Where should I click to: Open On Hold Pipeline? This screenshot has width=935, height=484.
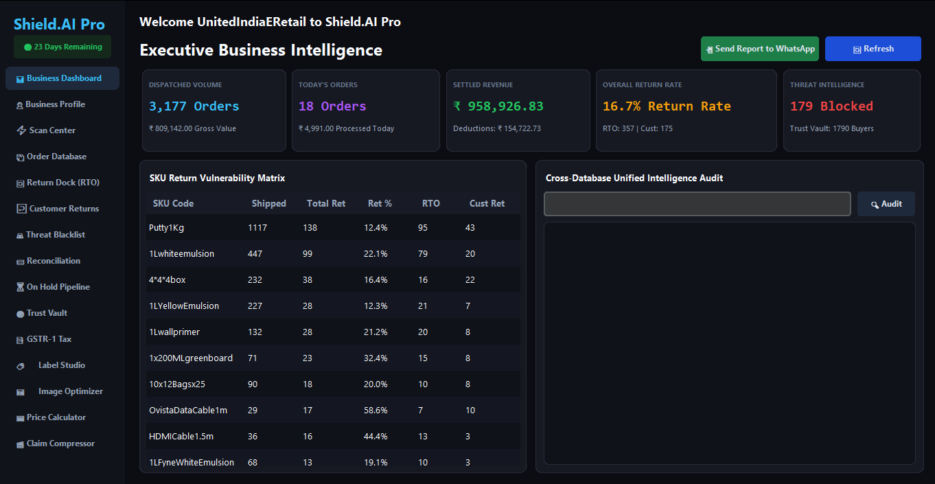[x=62, y=287]
